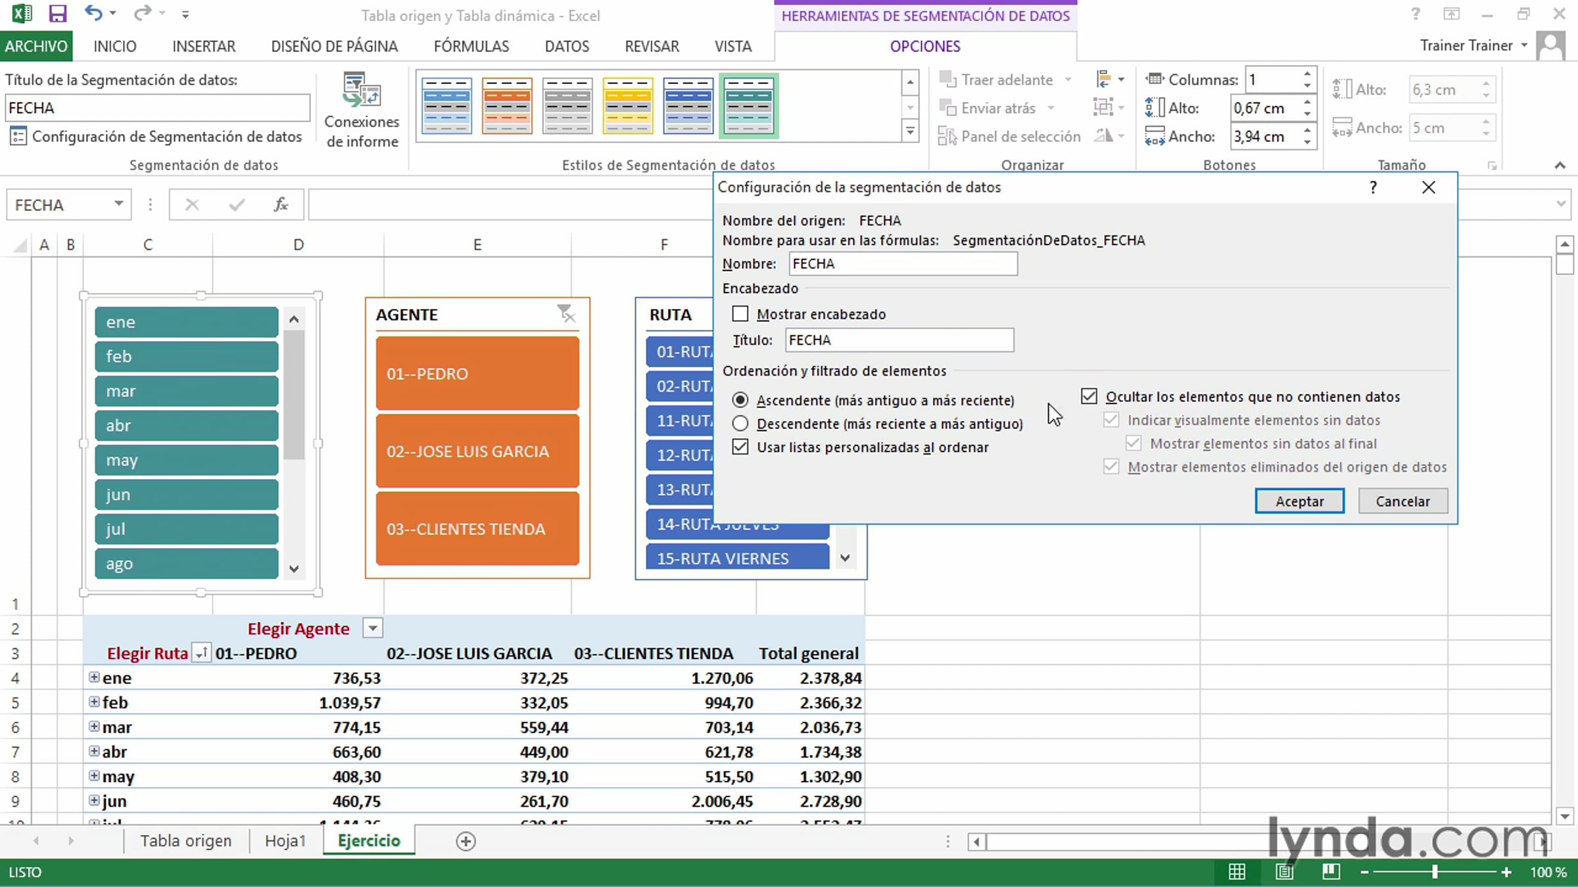Image resolution: width=1578 pixels, height=887 pixels.
Task: Click Cancelar in the dialog
Action: pos(1403,501)
